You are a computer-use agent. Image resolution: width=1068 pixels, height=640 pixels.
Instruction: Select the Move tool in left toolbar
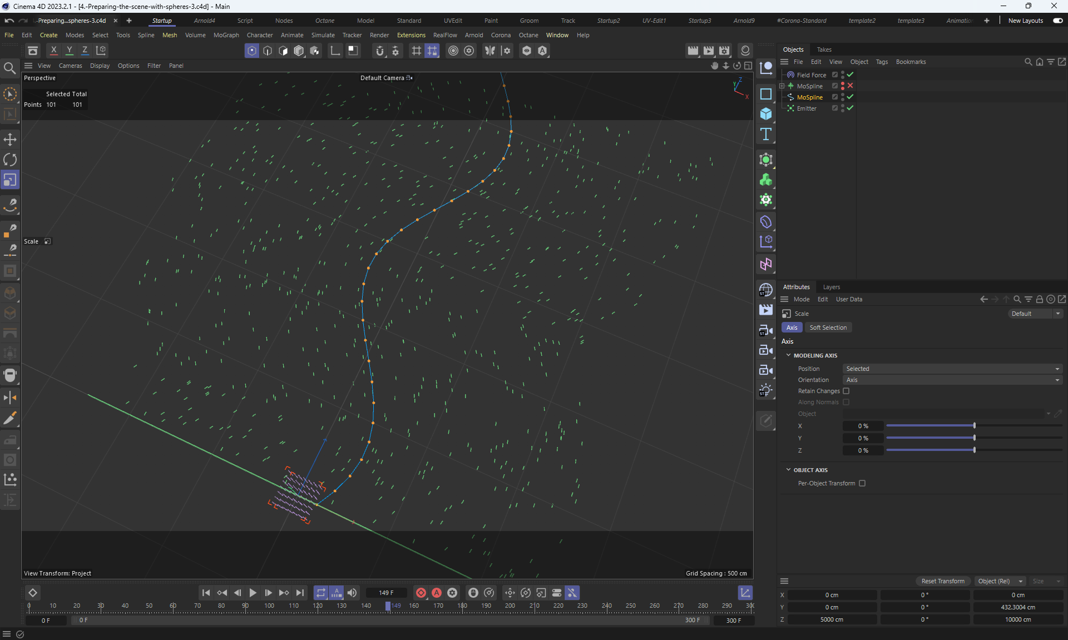pyautogui.click(x=10, y=140)
